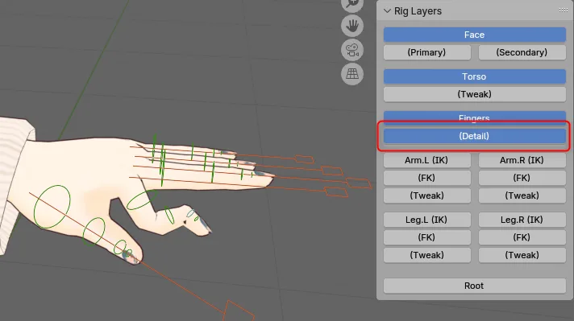
Task: Click the pan view hand icon
Action: pyautogui.click(x=352, y=26)
